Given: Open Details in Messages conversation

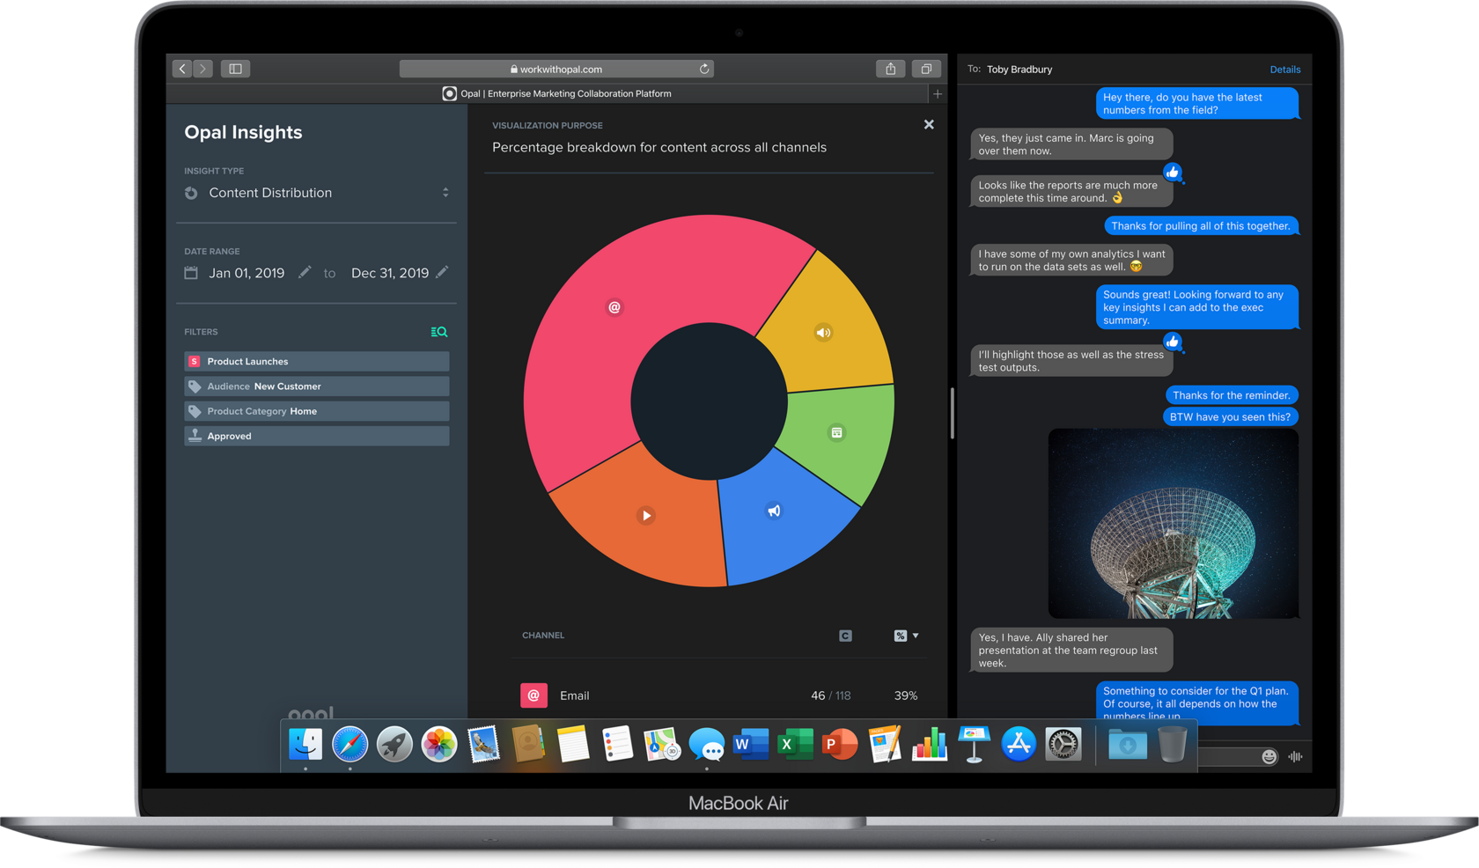Looking at the screenshot, I should (x=1285, y=70).
